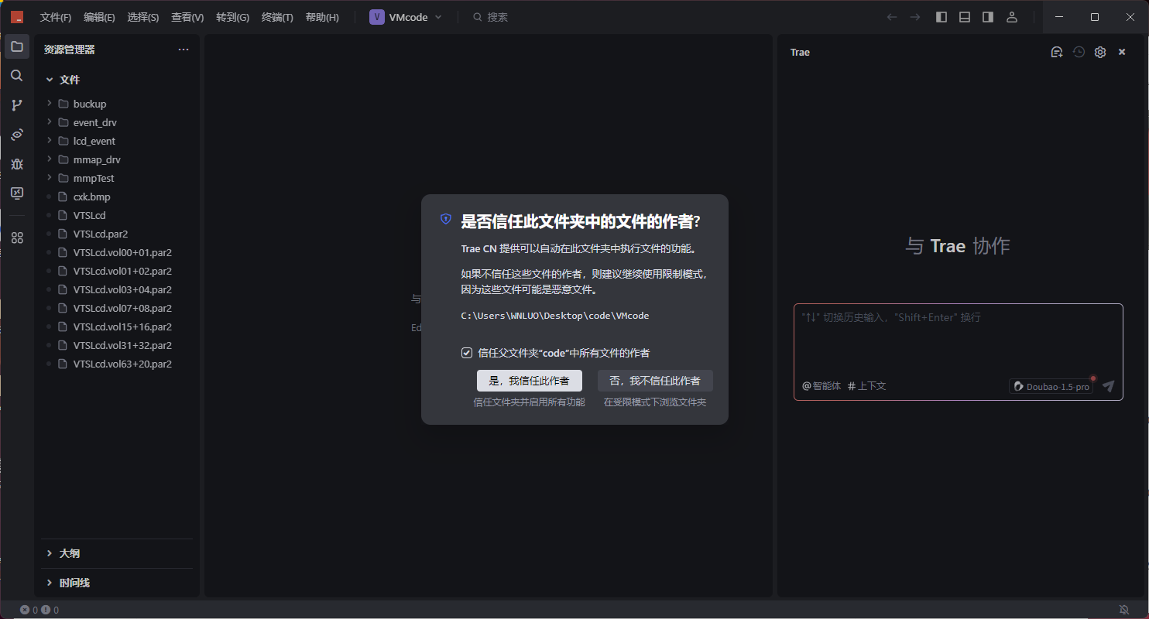Image resolution: width=1149 pixels, height=619 pixels.
Task: Open the Doubao-1.5-pro model selector
Action: click(1051, 386)
